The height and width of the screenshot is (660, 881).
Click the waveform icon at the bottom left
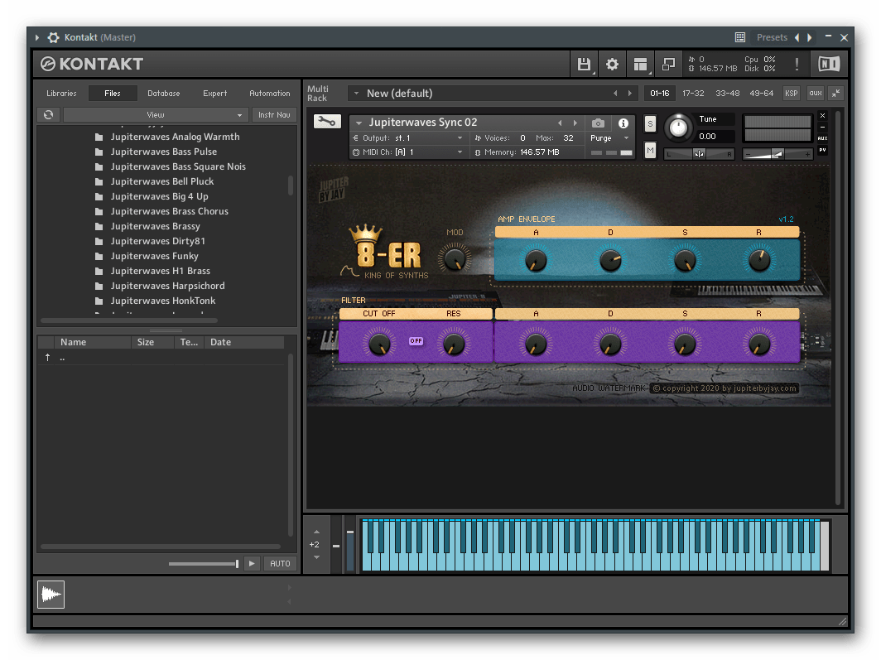(x=51, y=595)
